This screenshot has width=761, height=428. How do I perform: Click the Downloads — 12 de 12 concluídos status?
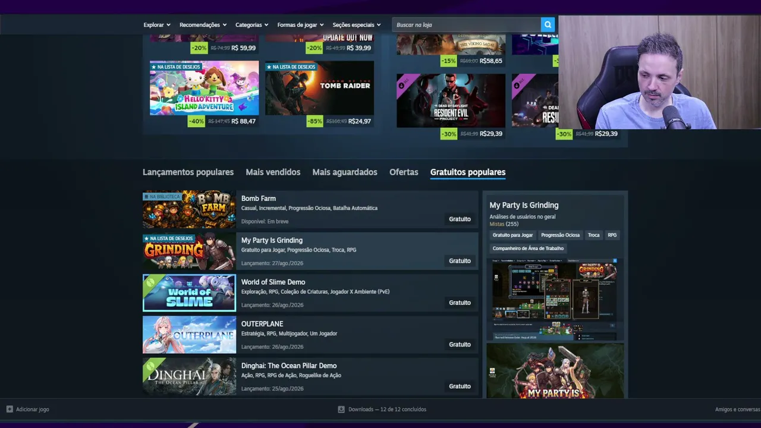[x=387, y=409]
